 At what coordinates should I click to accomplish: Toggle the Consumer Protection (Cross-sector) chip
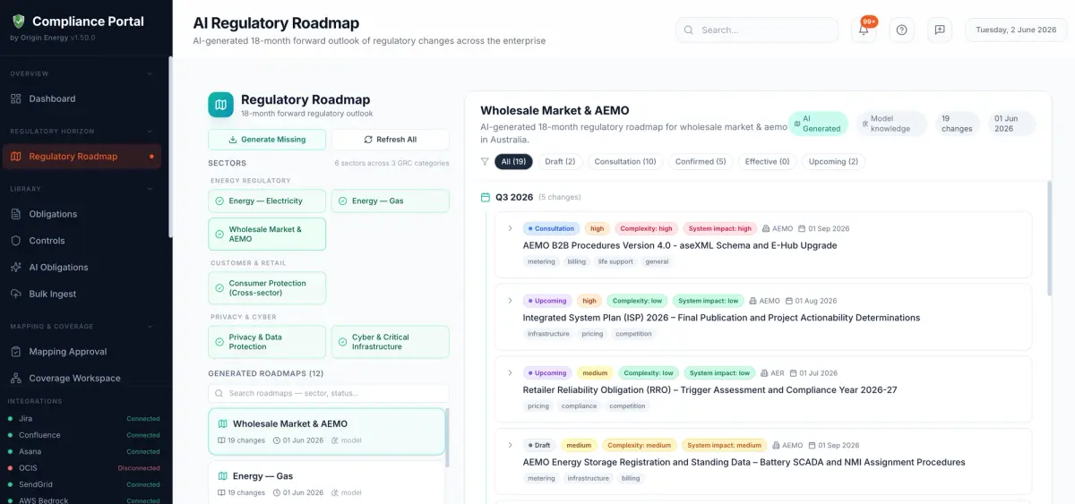pos(267,288)
